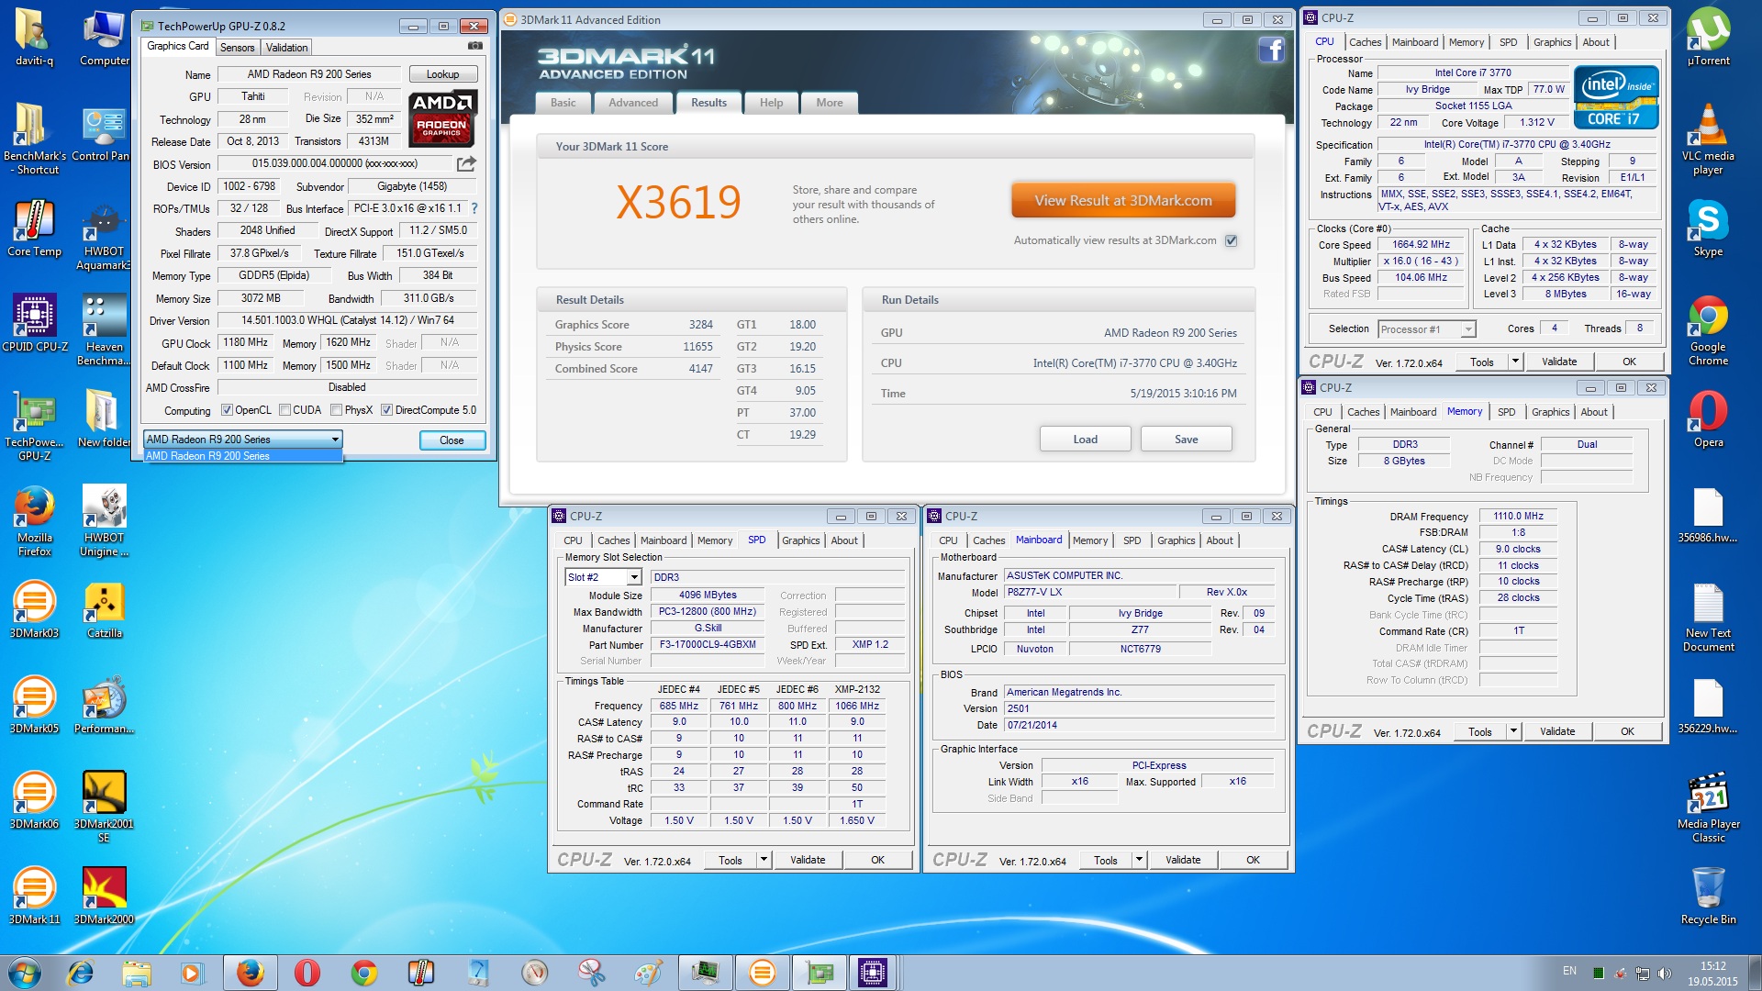
Task: Open Media Player Classic shortcut
Action: 1708,808
